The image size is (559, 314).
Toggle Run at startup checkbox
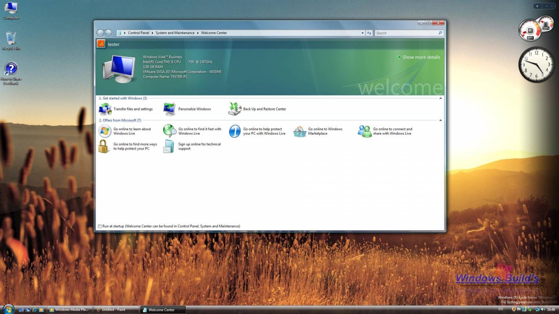click(x=100, y=226)
